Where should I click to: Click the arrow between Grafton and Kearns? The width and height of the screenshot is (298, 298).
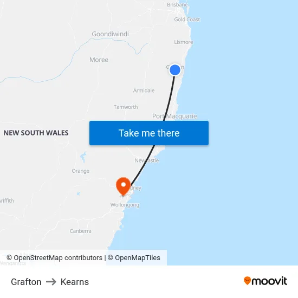(51, 282)
